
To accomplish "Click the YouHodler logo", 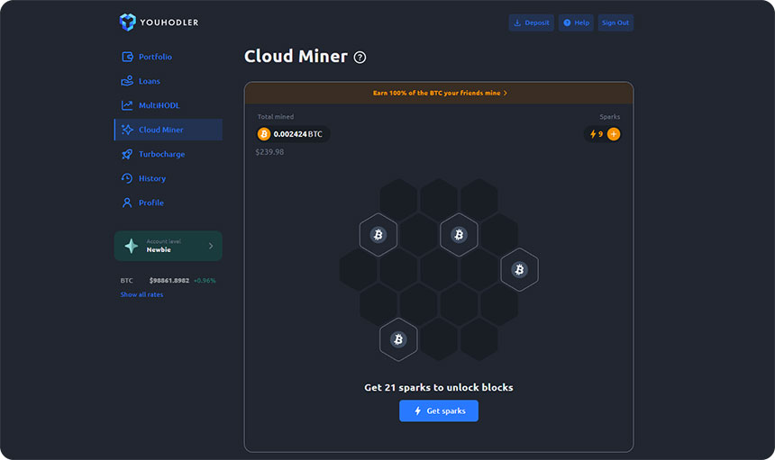I will tap(159, 23).
